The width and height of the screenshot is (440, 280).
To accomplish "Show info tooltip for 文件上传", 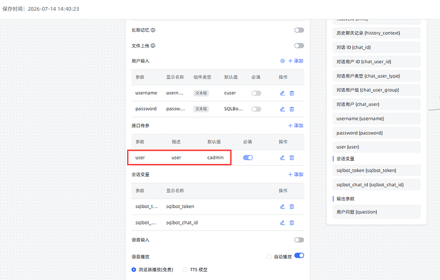I will click(153, 46).
